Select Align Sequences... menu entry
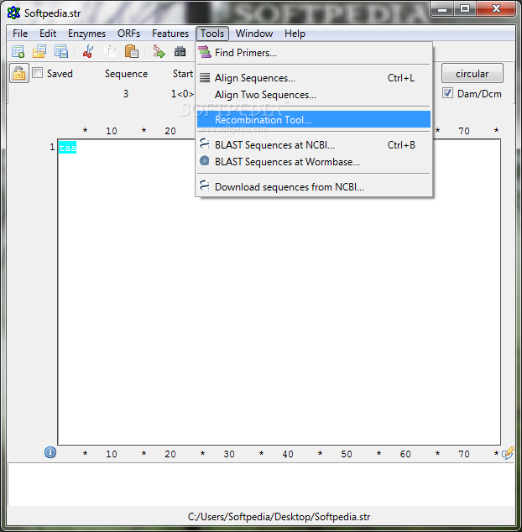 [x=314, y=78]
